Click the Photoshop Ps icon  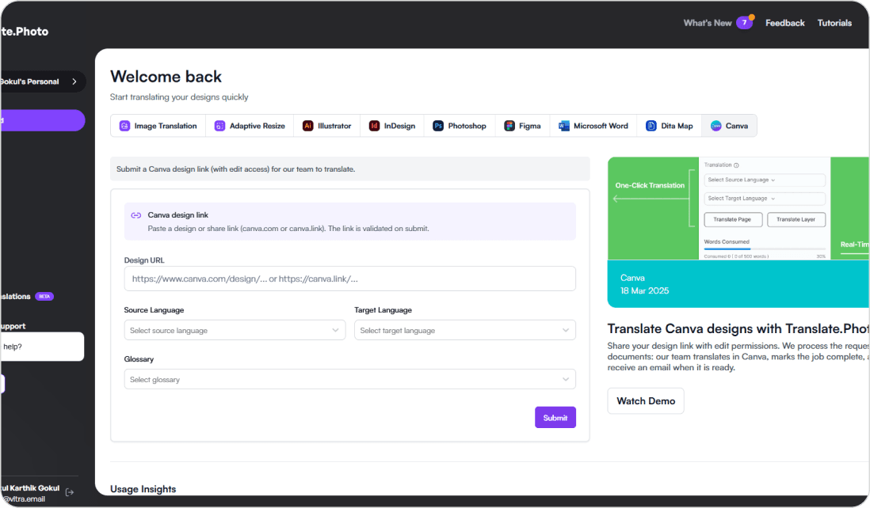(438, 126)
